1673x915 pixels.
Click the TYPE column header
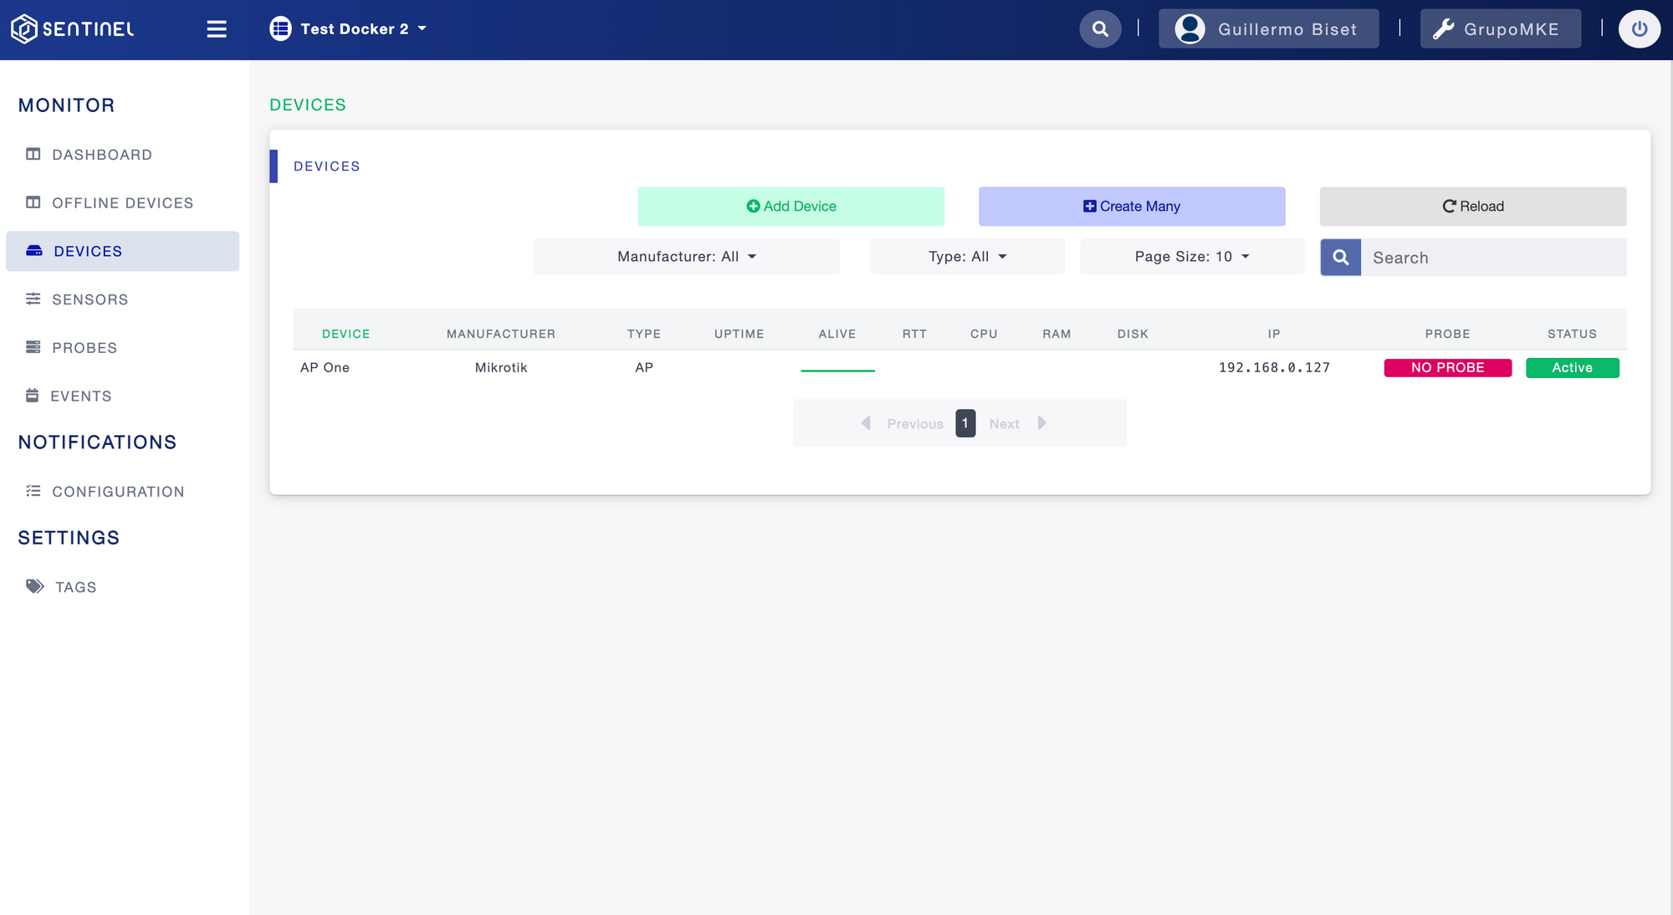[x=644, y=334]
